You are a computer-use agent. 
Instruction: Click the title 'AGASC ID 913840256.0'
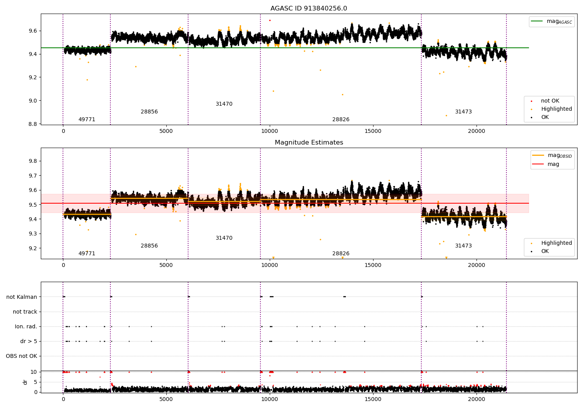click(x=309, y=9)
